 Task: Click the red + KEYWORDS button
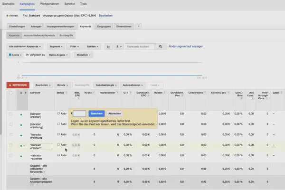click(18, 85)
